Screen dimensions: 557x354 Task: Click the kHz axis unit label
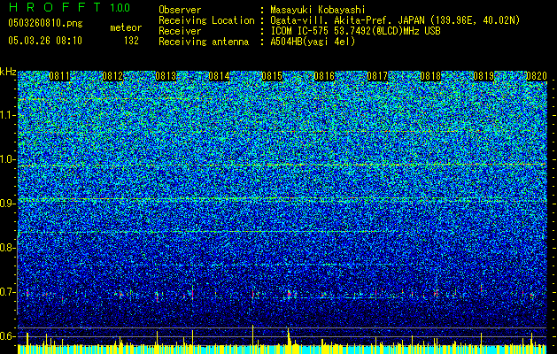click(8, 72)
